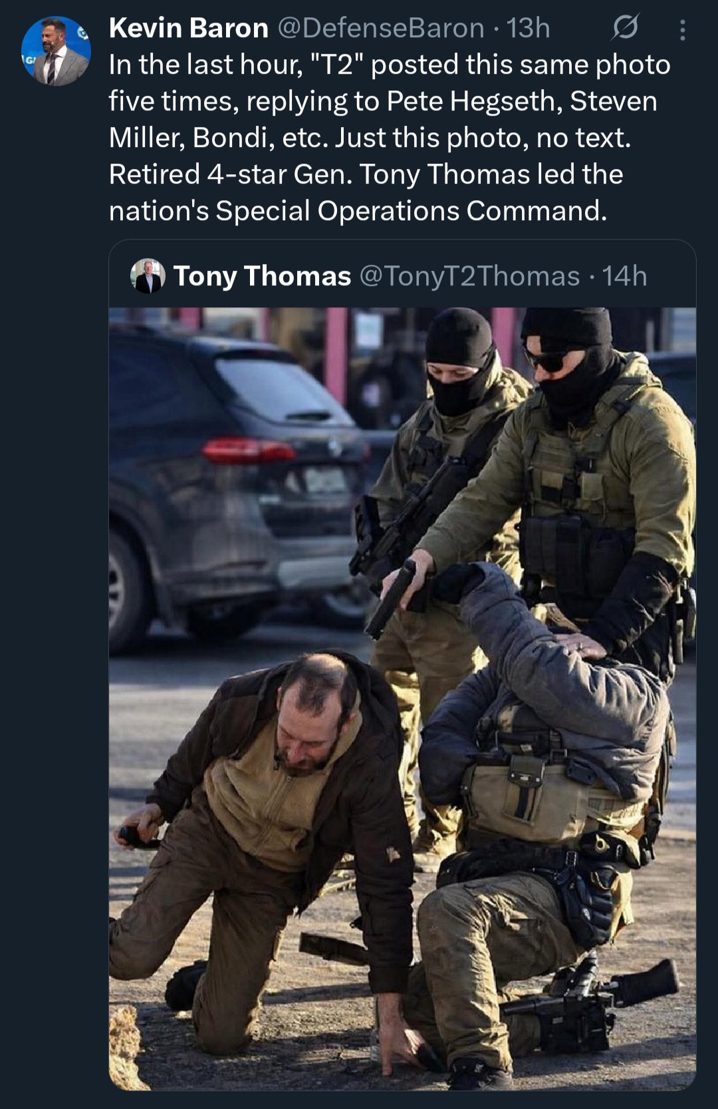This screenshot has width=718, height=1109.
Task: Open the @TonyT2Thomas handle
Action: click(469, 275)
